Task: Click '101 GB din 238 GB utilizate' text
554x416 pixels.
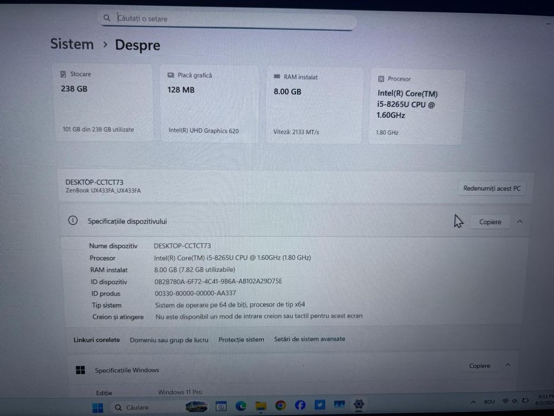Action: point(98,130)
